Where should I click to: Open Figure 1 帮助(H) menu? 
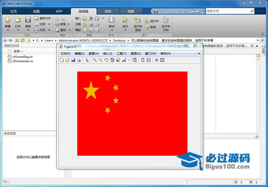point(166,53)
